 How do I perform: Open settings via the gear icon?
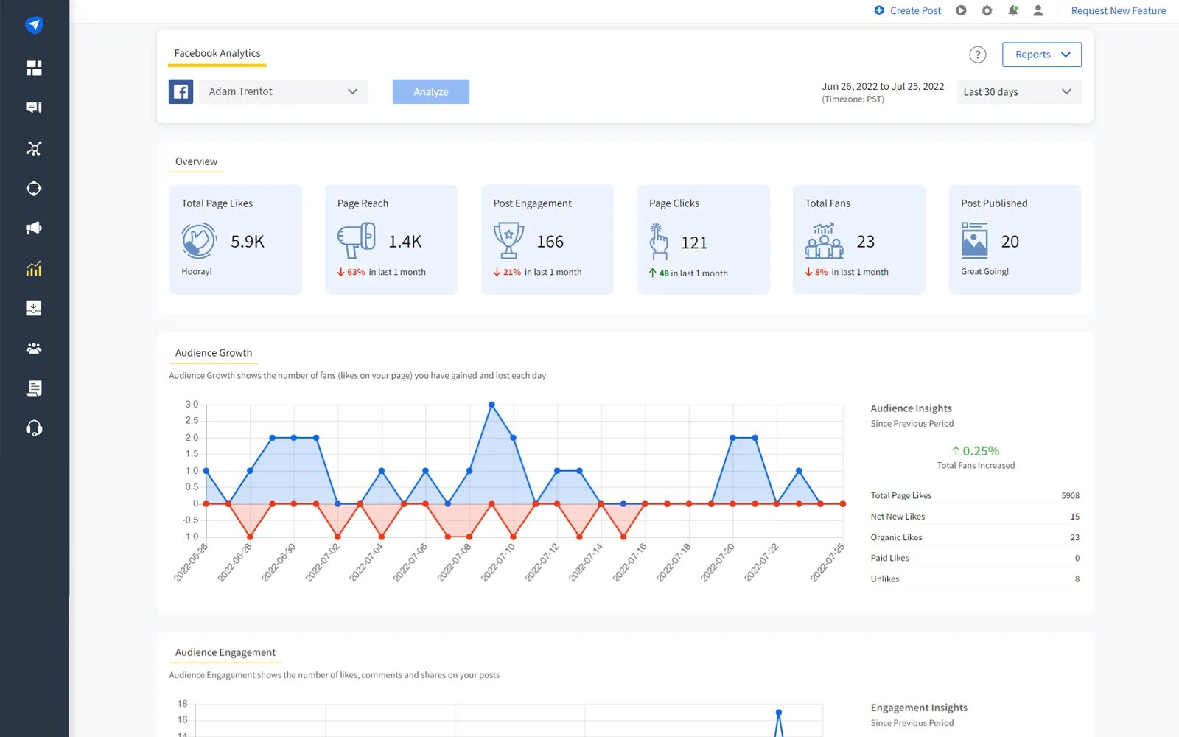[986, 10]
